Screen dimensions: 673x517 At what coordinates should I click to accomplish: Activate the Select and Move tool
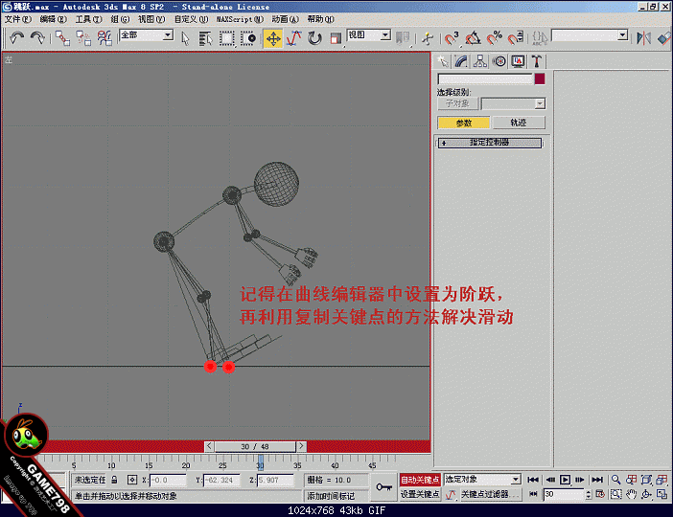273,38
